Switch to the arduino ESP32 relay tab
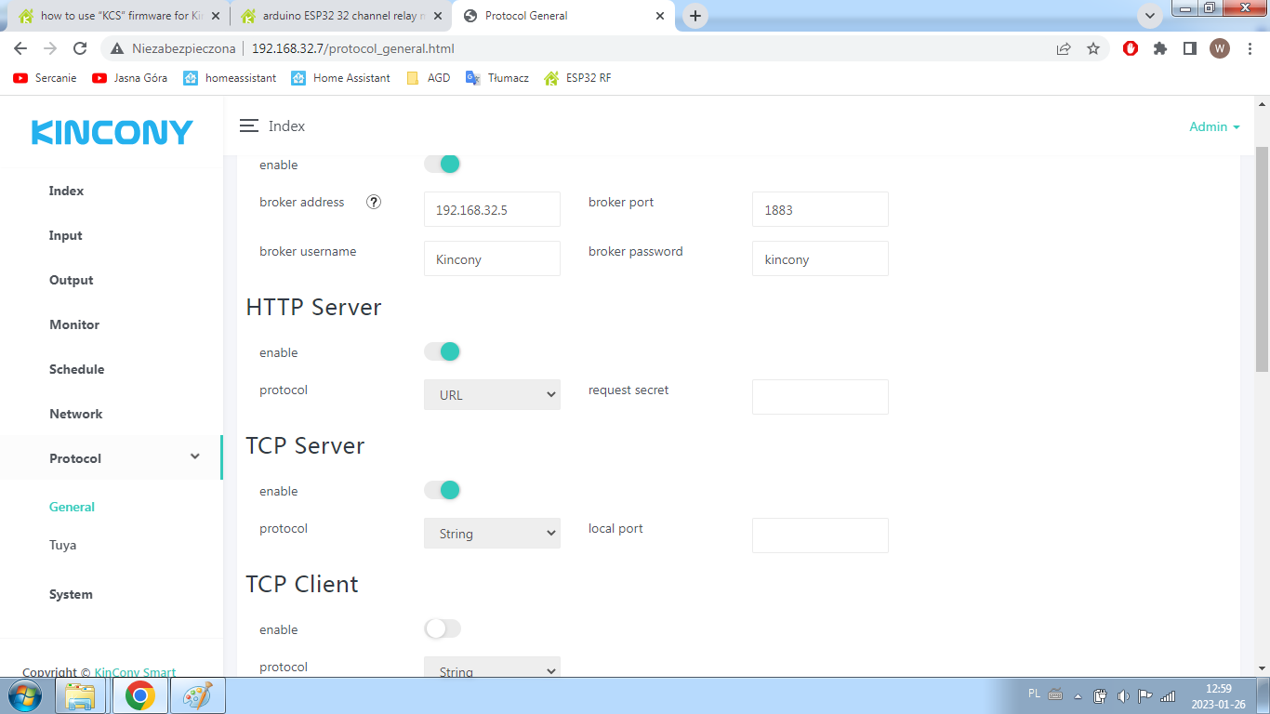This screenshot has width=1270, height=714. point(339,16)
